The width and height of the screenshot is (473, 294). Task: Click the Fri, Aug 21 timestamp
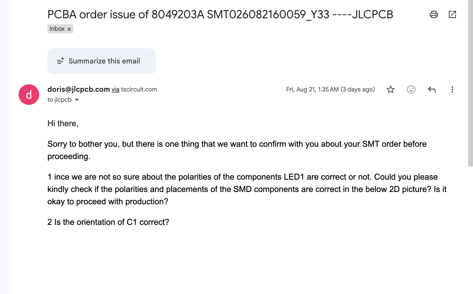click(331, 89)
